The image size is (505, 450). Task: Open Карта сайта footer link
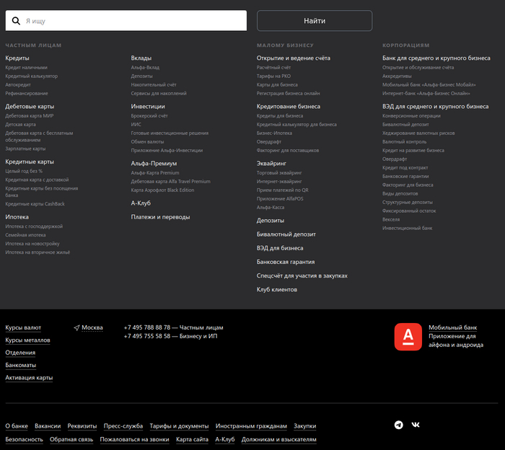(x=193, y=440)
